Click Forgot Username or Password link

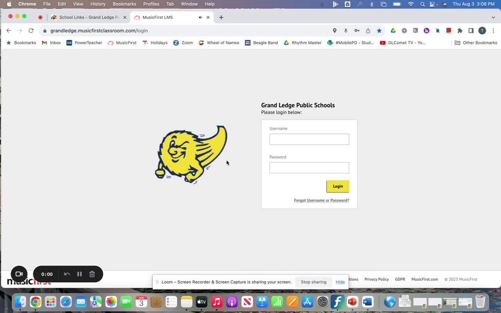coord(321,200)
